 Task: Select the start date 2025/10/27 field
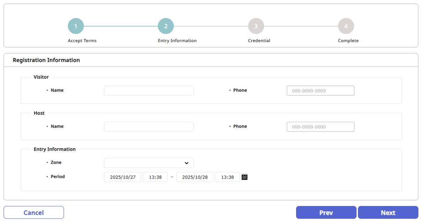[x=123, y=177]
